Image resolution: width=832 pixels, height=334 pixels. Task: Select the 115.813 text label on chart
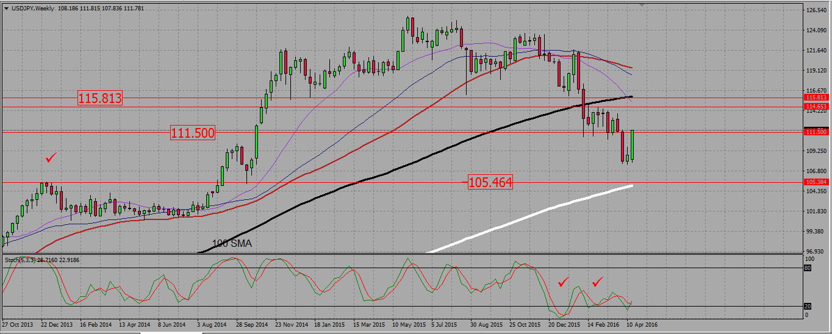(x=100, y=98)
